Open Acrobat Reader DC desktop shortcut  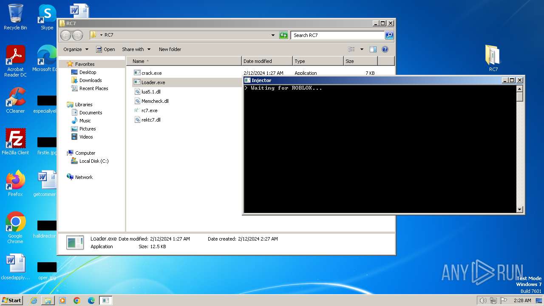tap(15, 62)
